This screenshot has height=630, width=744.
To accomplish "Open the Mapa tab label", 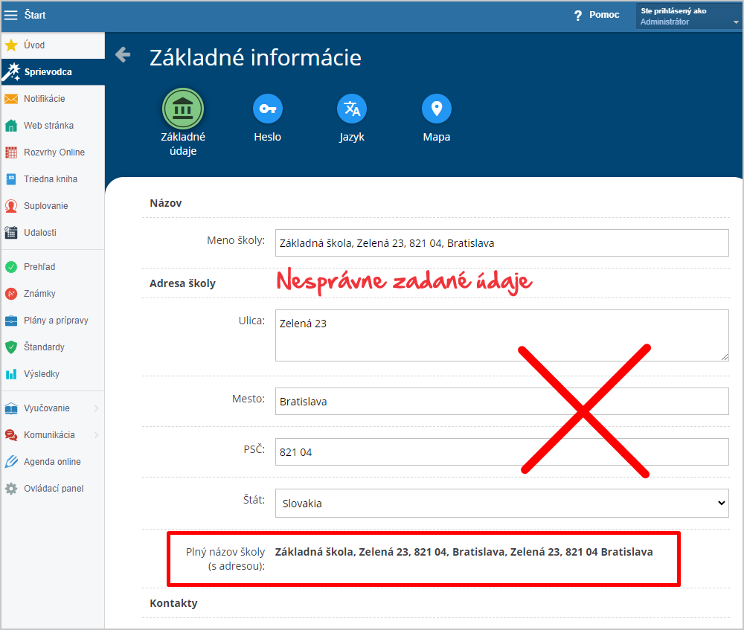I will point(437,137).
